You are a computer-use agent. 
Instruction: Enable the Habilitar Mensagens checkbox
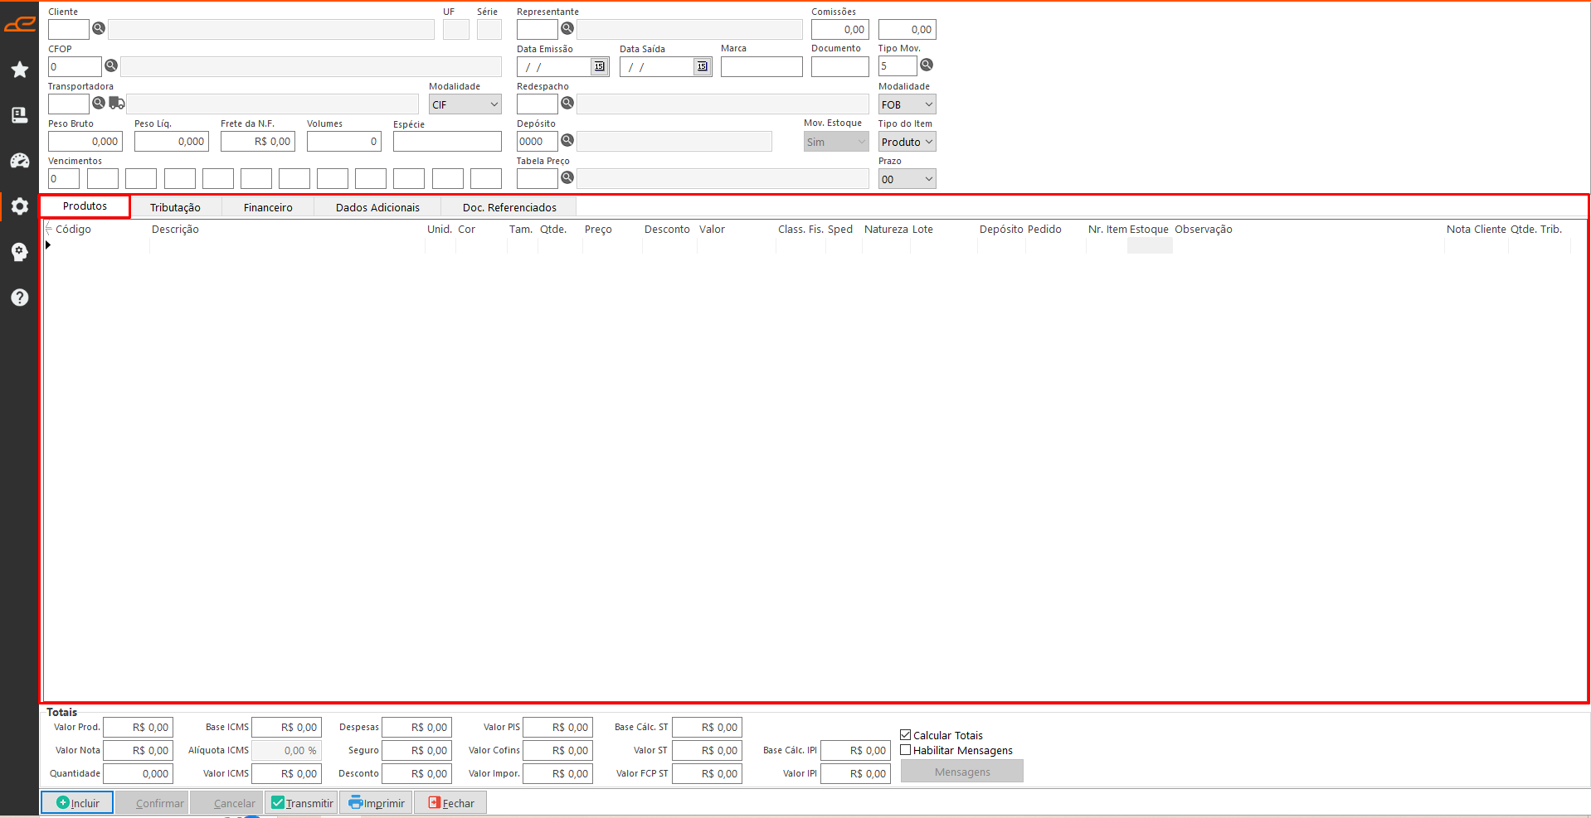[906, 750]
